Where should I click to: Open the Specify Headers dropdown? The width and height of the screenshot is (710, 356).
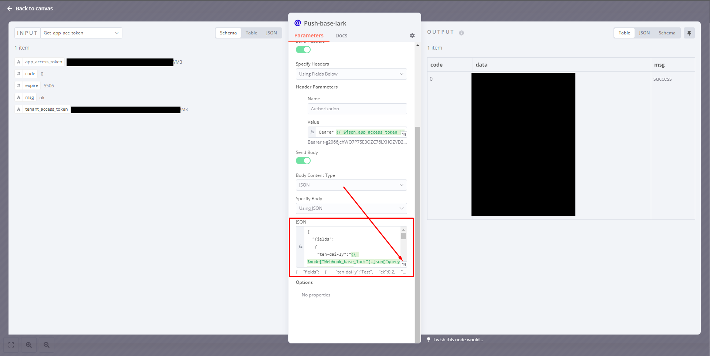tap(351, 74)
